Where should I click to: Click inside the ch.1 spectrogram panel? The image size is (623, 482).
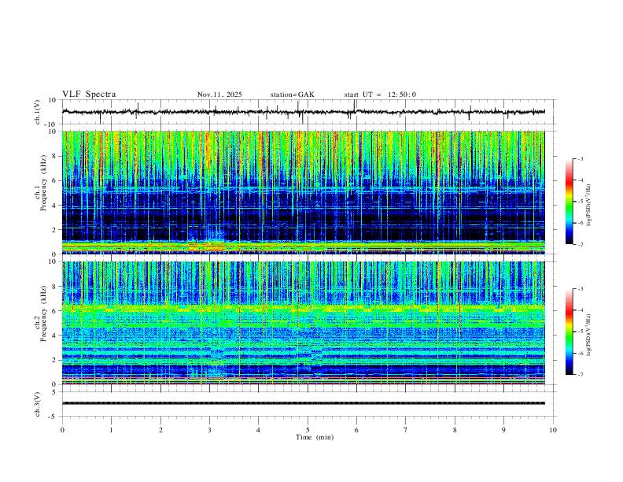tap(304, 192)
